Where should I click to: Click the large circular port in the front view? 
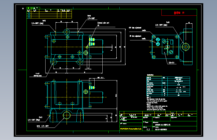[67, 115]
